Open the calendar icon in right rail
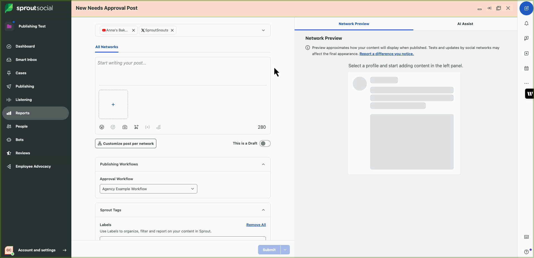The image size is (534, 258). tap(526, 68)
